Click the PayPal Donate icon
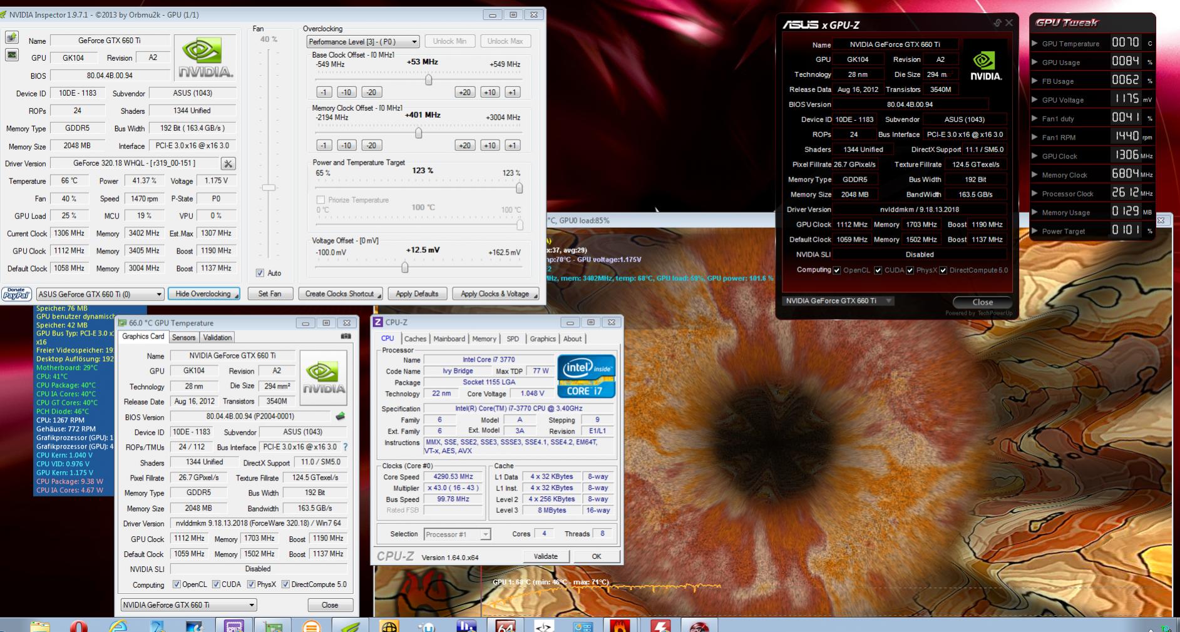This screenshot has height=632, width=1180. (17, 294)
